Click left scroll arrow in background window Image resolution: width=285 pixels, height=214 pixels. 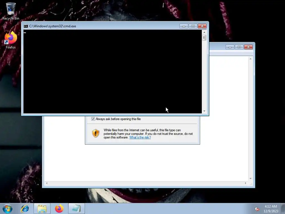[x=47, y=183]
